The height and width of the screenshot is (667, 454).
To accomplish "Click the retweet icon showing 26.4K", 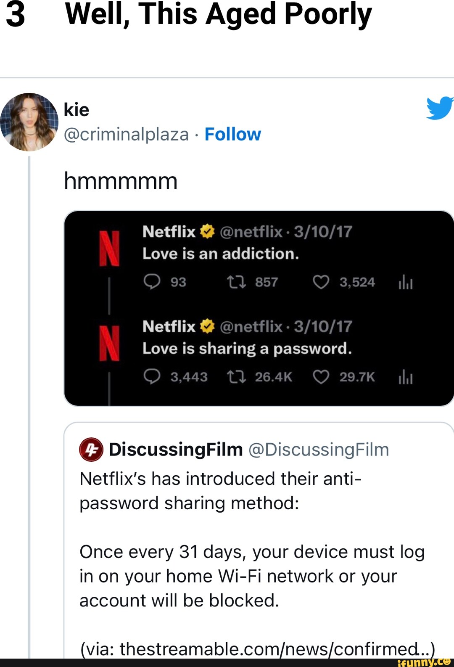I will tap(238, 377).
